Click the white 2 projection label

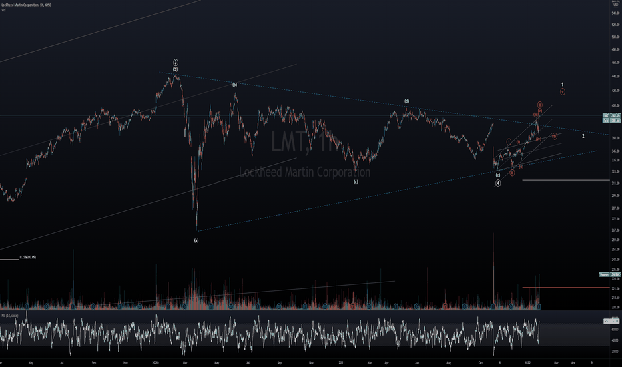(x=583, y=136)
